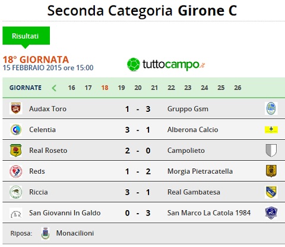Open the San Marco La Catola badge

[x=271, y=213]
